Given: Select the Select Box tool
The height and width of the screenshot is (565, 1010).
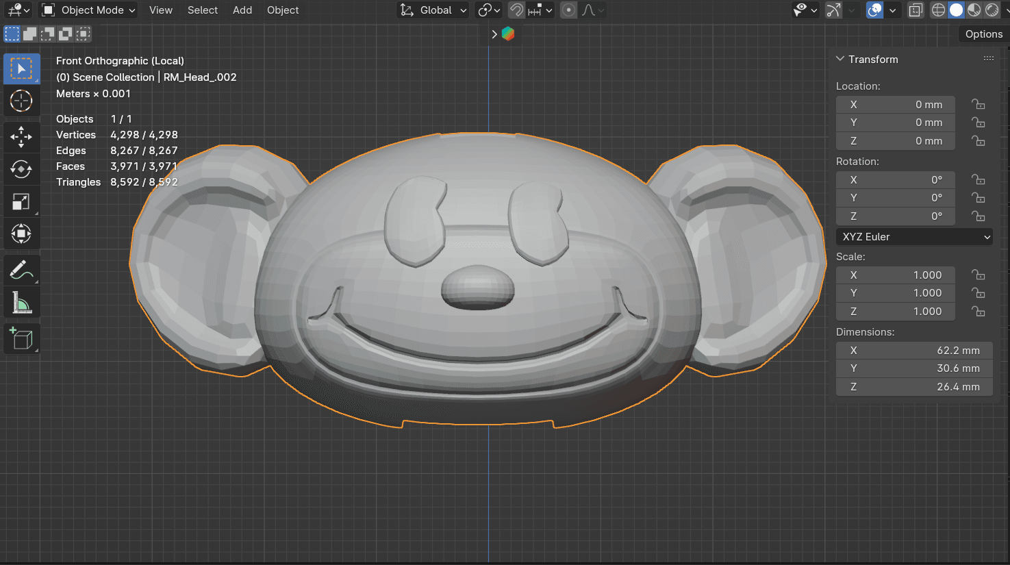Looking at the screenshot, I should pos(21,68).
